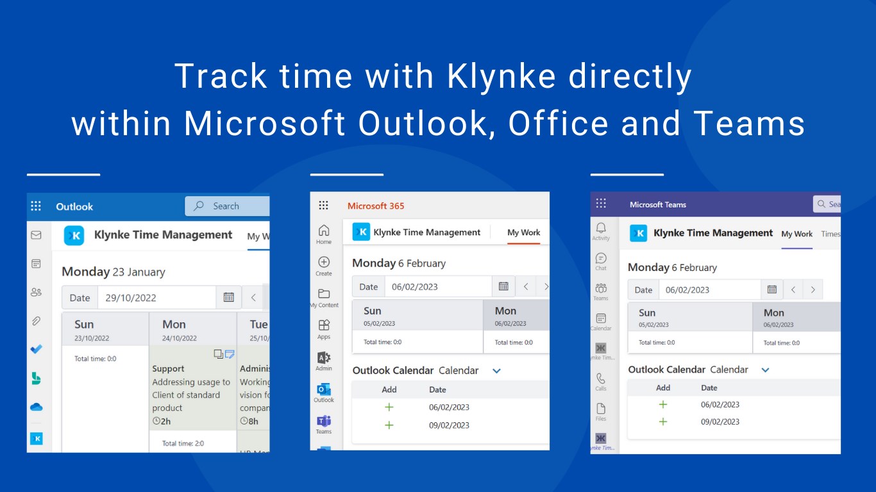The image size is (876, 492).
Task: Open Calendar in Microsoft Teams sidebar
Action: [x=601, y=322]
